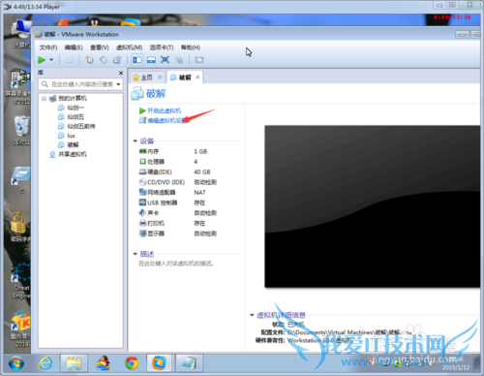Select the 破解 tab
Screen dimensions: 484x376
point(185,78)
